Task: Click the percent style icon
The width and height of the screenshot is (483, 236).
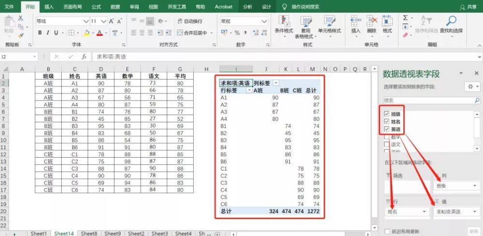Action: (237, 33)
